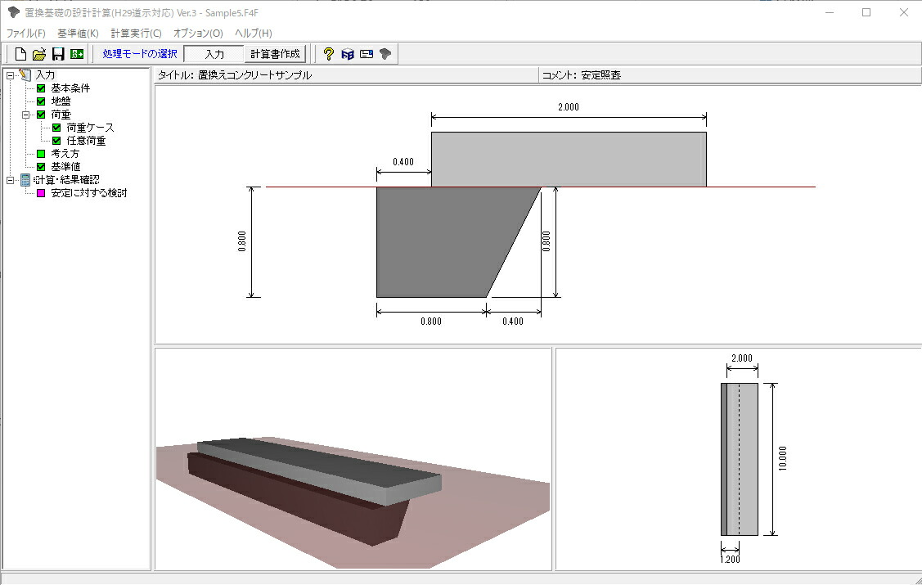Click the 1.200 dimension in plan view
Screen dimensions: 922x585
pyautogui.click(x=730, y=559)
